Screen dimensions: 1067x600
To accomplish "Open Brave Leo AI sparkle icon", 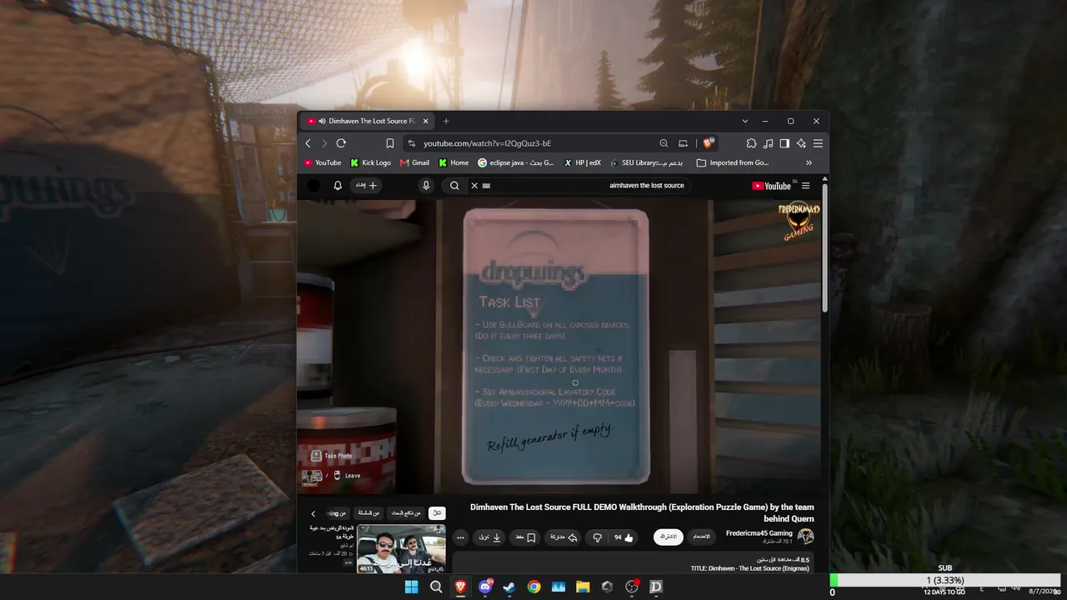I will click(801, 143).
